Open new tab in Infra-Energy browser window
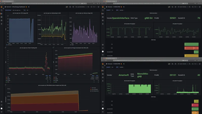Image resolution: width=202 pixels, height=114 pixels. pyautogui.click(x=15, y=1)
